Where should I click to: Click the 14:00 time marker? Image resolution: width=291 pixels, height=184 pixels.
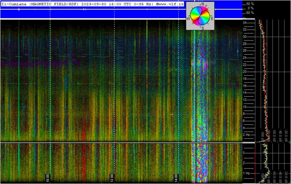(176, 178)
